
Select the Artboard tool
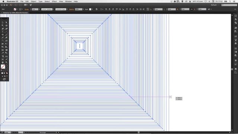pos(3,59)
